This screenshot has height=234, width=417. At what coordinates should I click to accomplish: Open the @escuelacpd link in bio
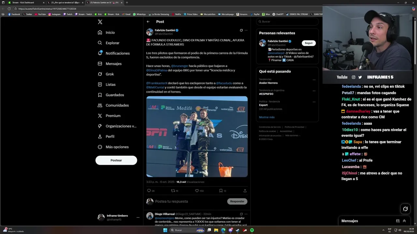coord(276,53)
